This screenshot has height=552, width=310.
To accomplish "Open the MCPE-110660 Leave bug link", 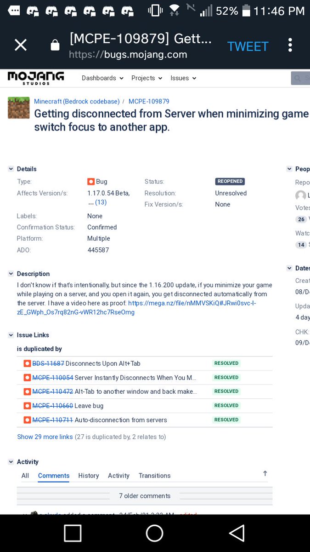I will (x=53, y=406).
